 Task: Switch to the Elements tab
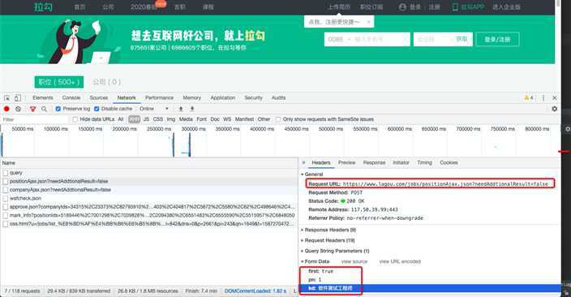43,97
